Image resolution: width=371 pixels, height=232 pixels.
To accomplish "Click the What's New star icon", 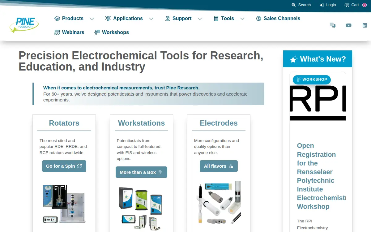I will (294, 59).
